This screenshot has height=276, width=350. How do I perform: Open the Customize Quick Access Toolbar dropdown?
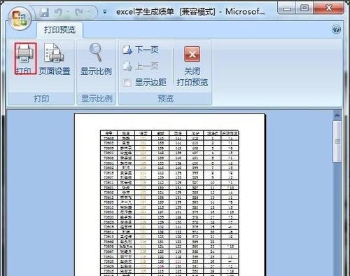pyautogui.click(x=105, y=12)
